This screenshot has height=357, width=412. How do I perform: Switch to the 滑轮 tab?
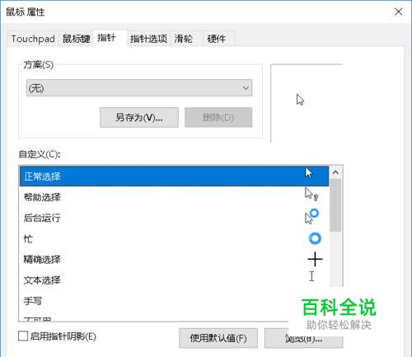pos(186,39)
